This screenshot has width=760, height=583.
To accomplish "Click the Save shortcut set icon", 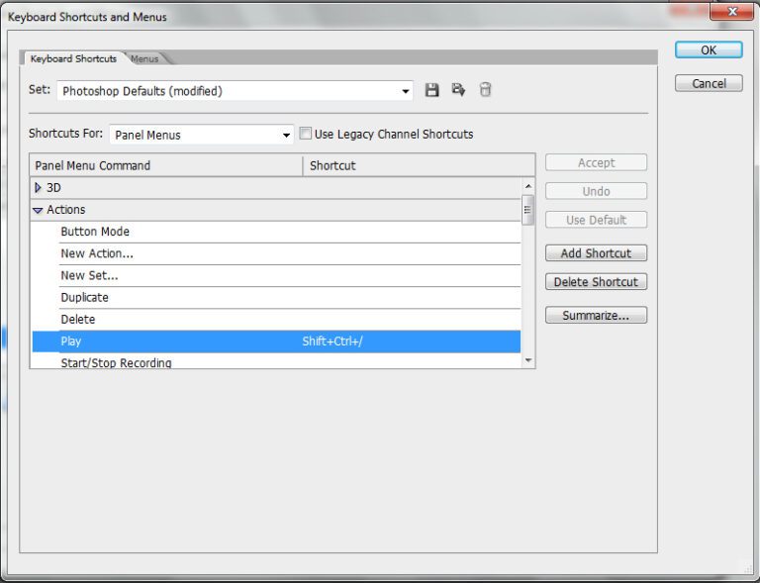I will tap(432, 90).
